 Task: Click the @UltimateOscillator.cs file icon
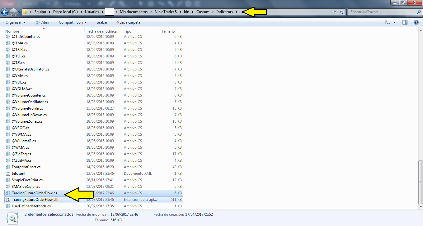8,69
